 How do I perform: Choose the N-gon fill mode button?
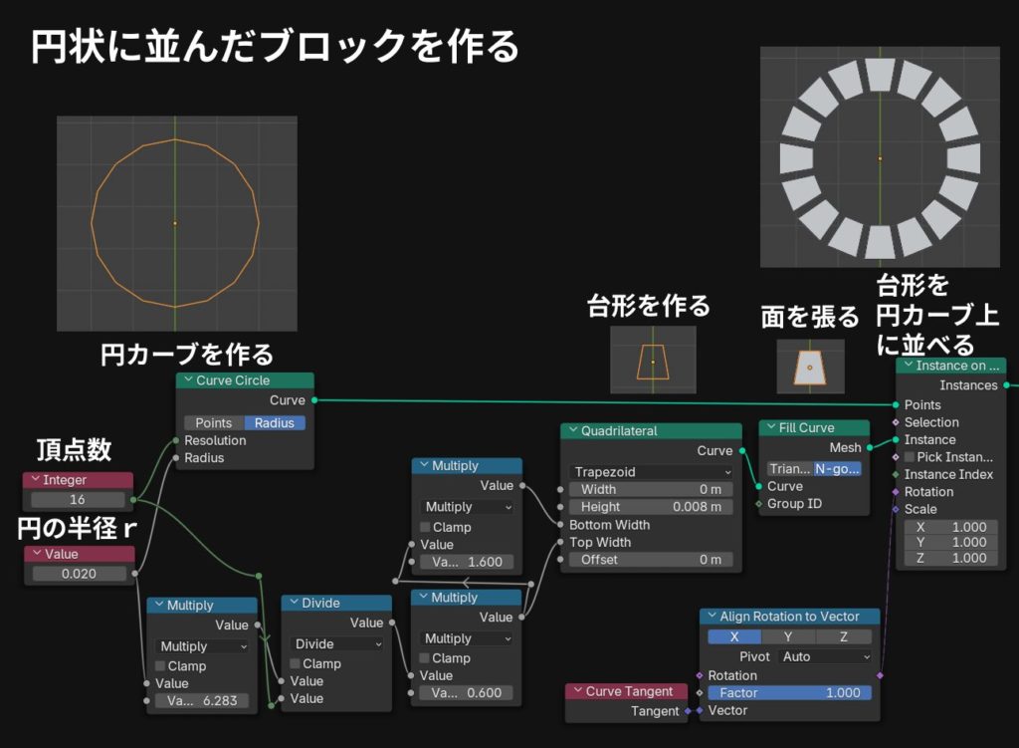point(837,469)
